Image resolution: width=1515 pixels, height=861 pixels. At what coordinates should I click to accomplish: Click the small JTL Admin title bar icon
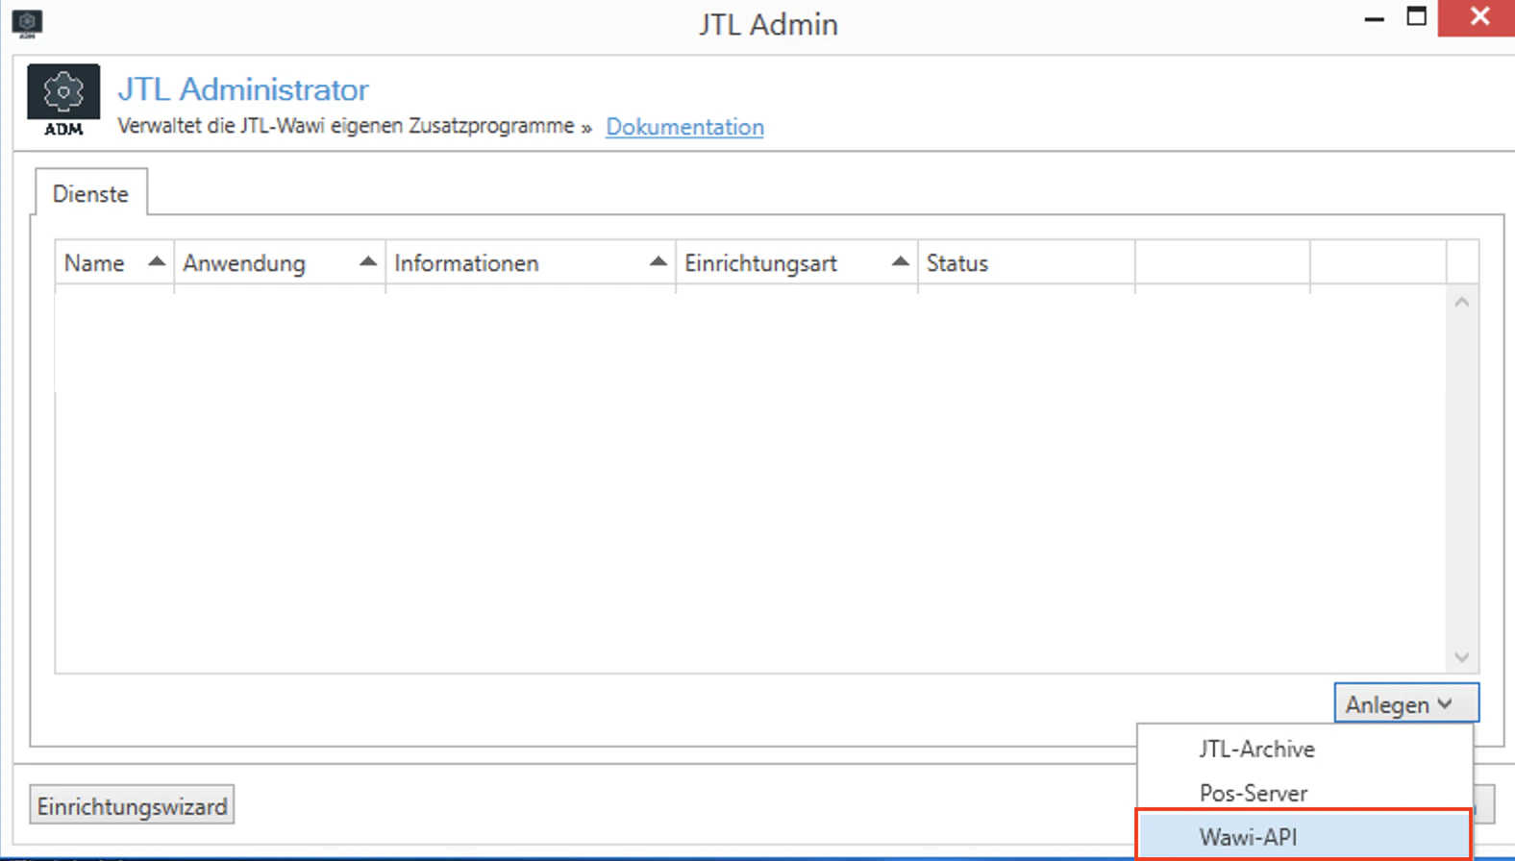(x=27, y=23)
